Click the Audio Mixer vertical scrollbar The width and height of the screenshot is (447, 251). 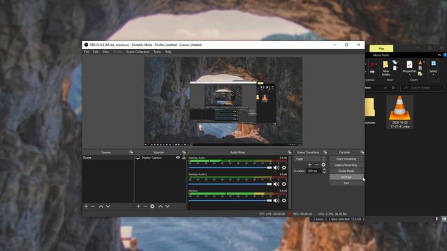tap(290, 182)
